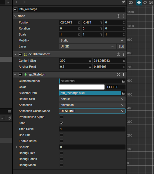Click the Sockets count field
Viewport: 154px width, 174px height.
[92, 147]
